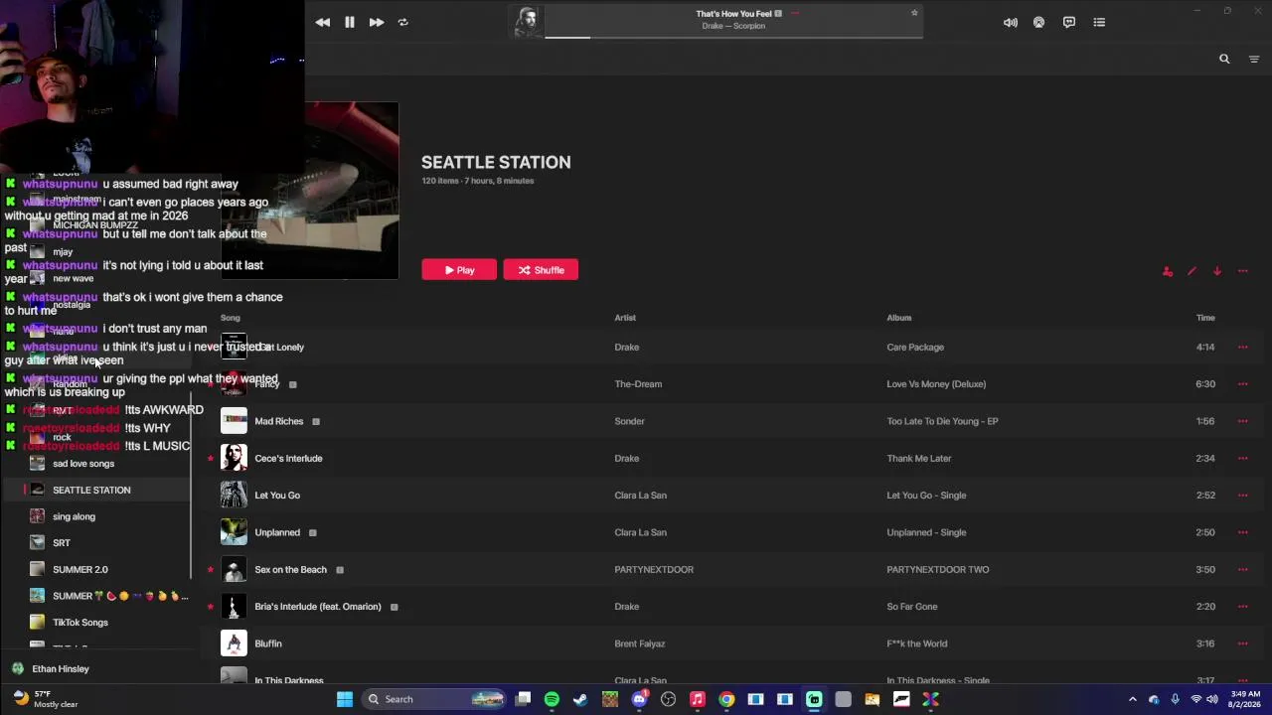Open Steam from the taskbar
Screen dimensions: 1272x715
580,699
